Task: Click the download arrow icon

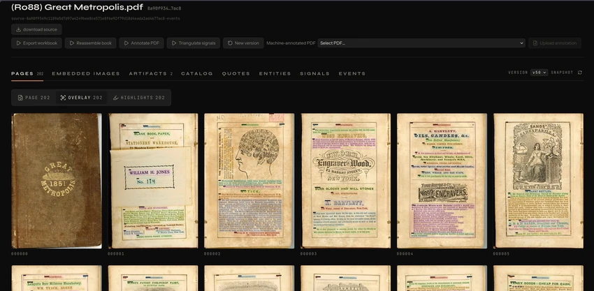Action: (18, 29)
